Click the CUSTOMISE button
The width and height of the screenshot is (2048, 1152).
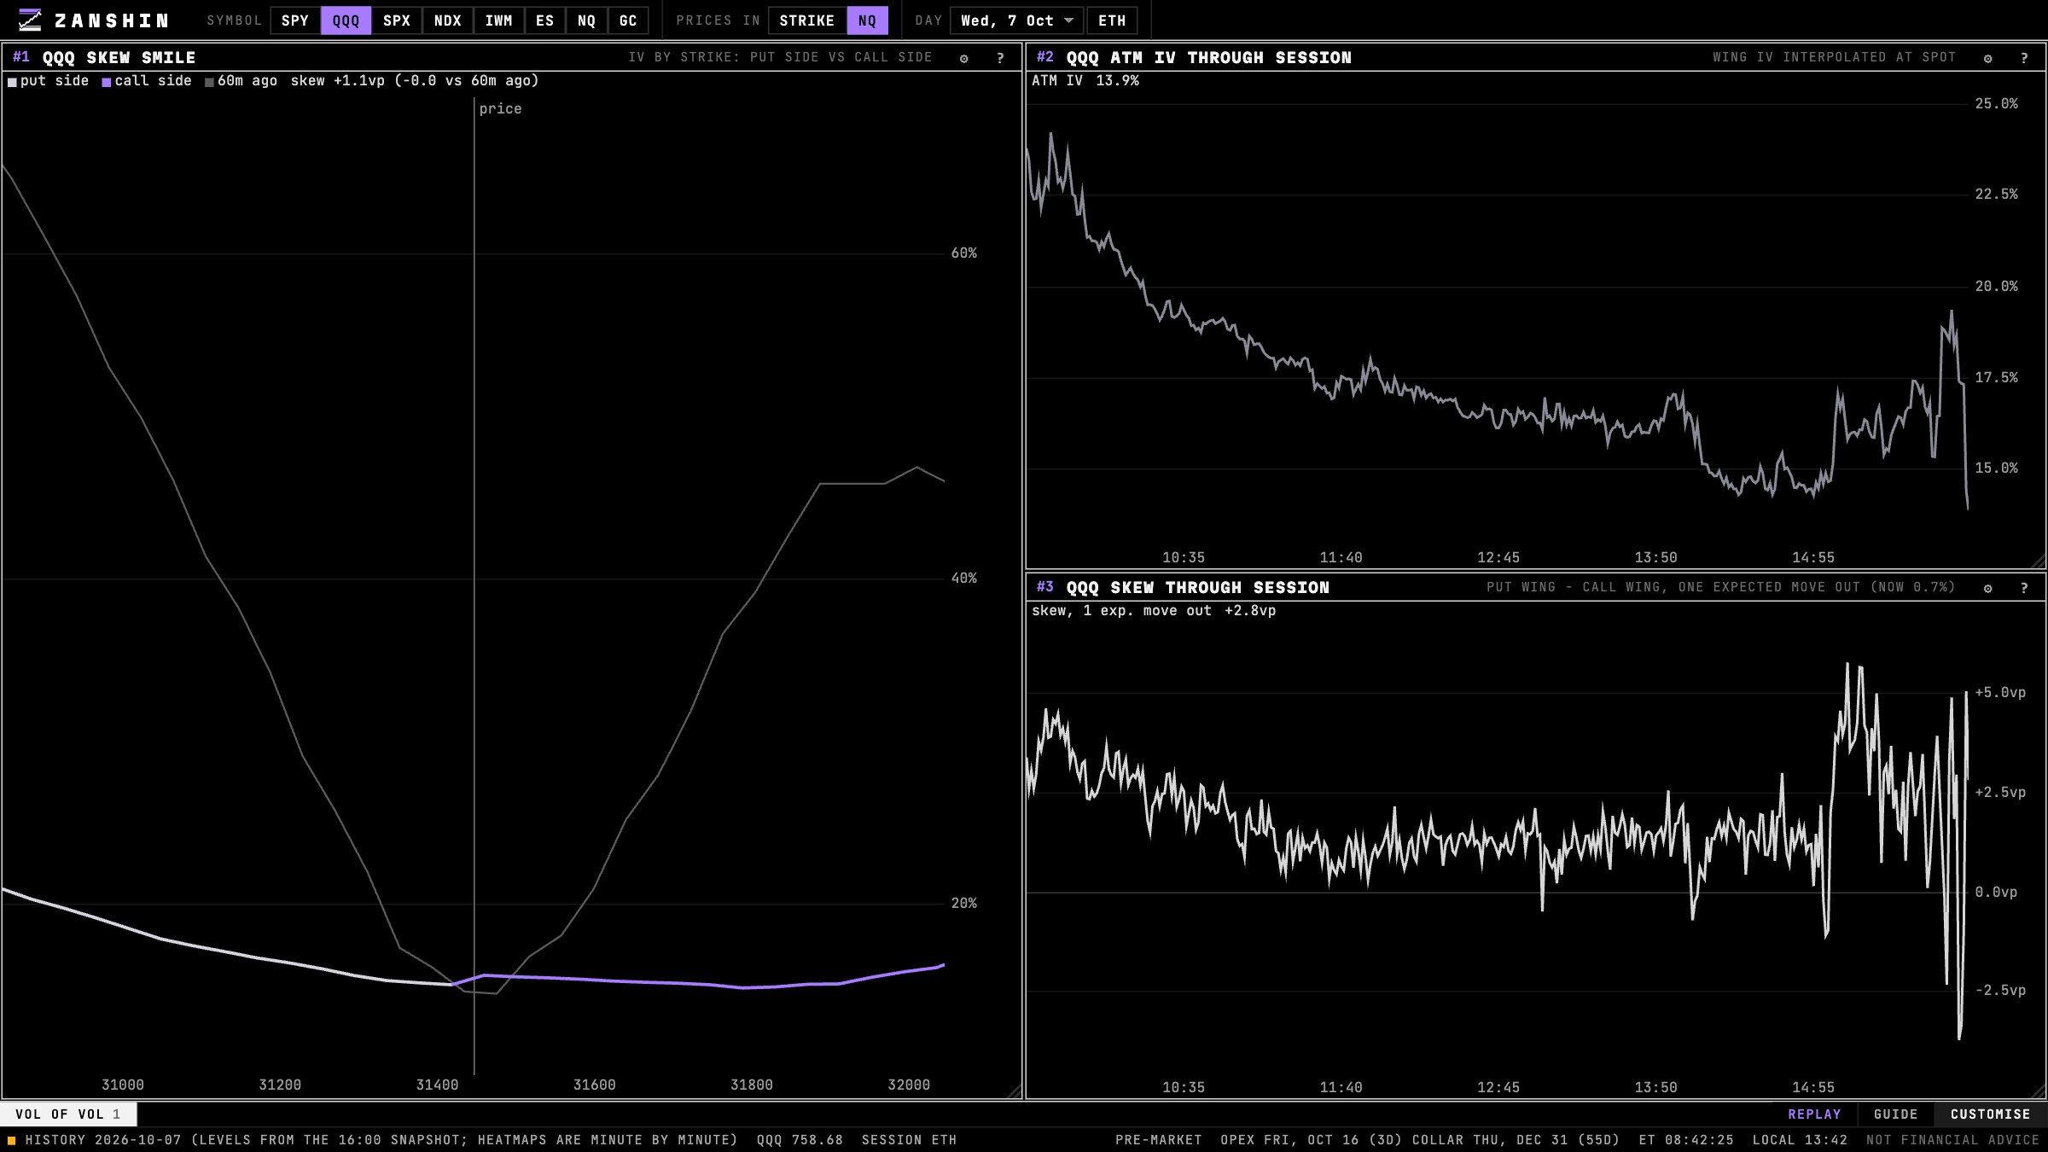[x=1990, y=1114]
